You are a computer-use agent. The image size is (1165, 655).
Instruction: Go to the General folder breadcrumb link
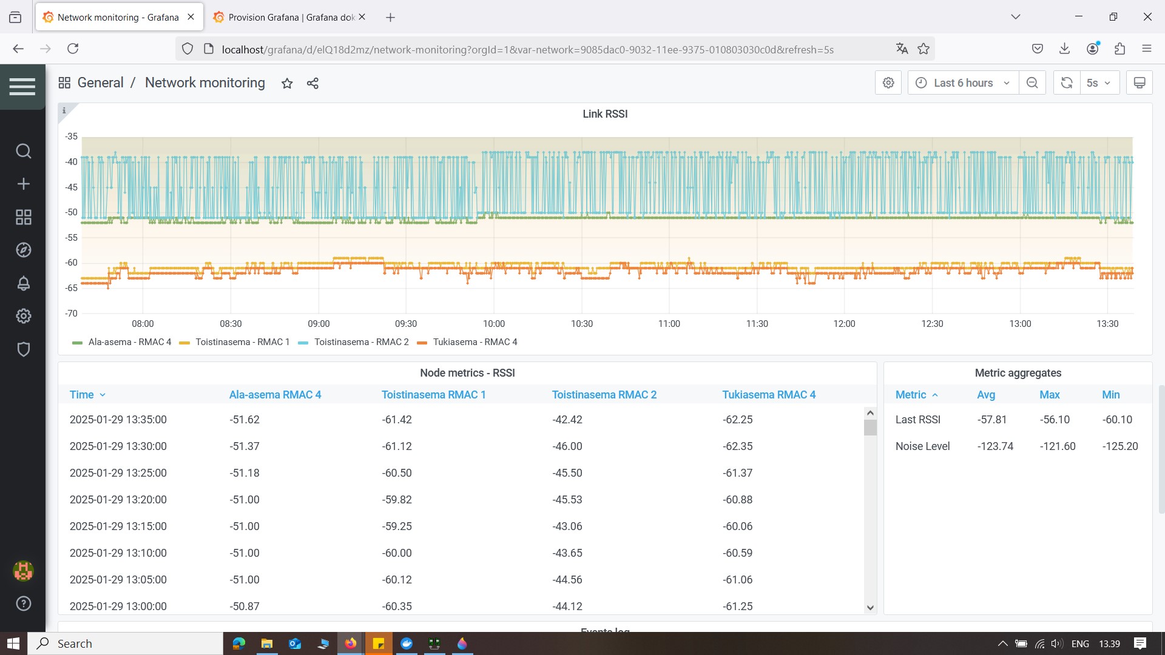[x=100, y=82]
